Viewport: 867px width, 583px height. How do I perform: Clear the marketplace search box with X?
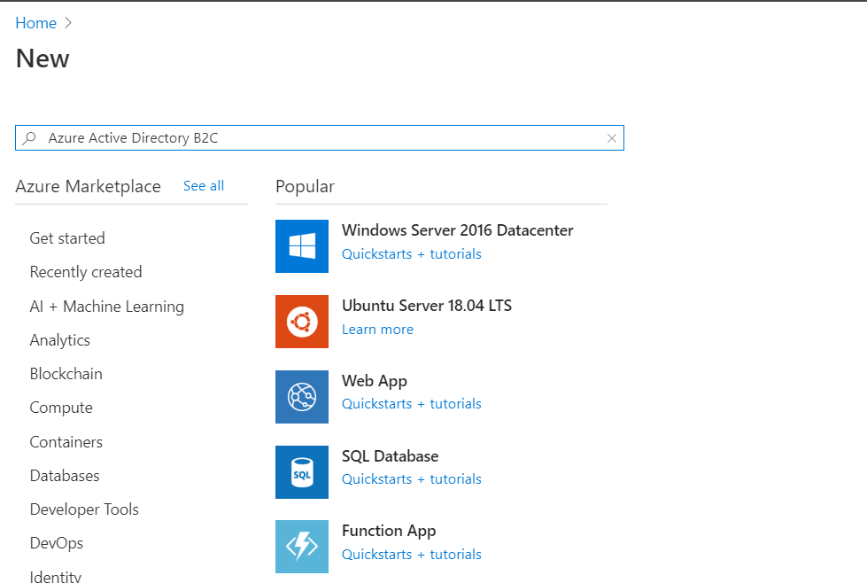click(x=612, y=138)
